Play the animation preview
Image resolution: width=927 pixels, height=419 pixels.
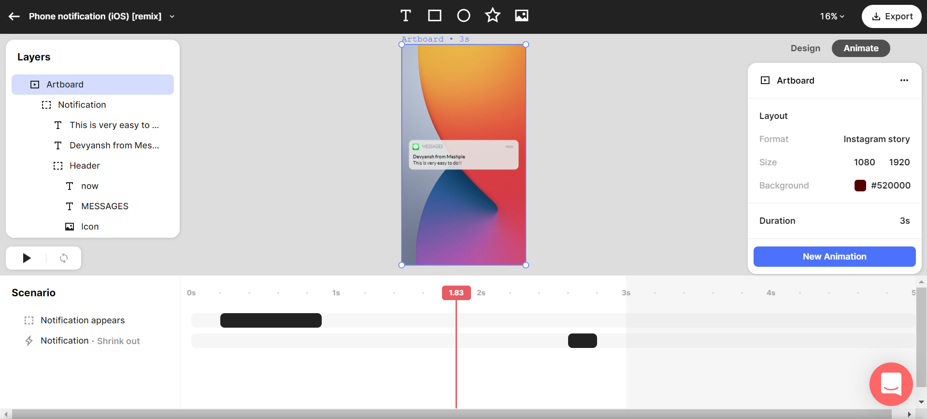coord(27,258)
